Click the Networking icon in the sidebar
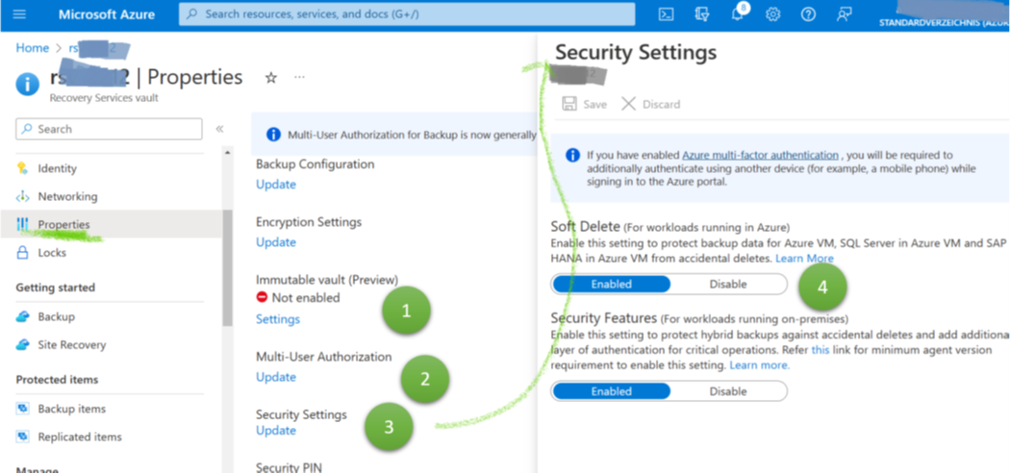Image resolution: width=1010 pixels, height=474 pixels. coord(22,196)
